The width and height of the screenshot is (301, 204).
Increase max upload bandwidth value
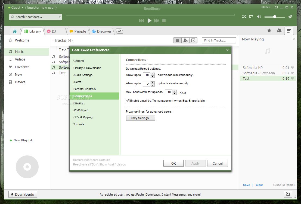[x=175, y=91]
